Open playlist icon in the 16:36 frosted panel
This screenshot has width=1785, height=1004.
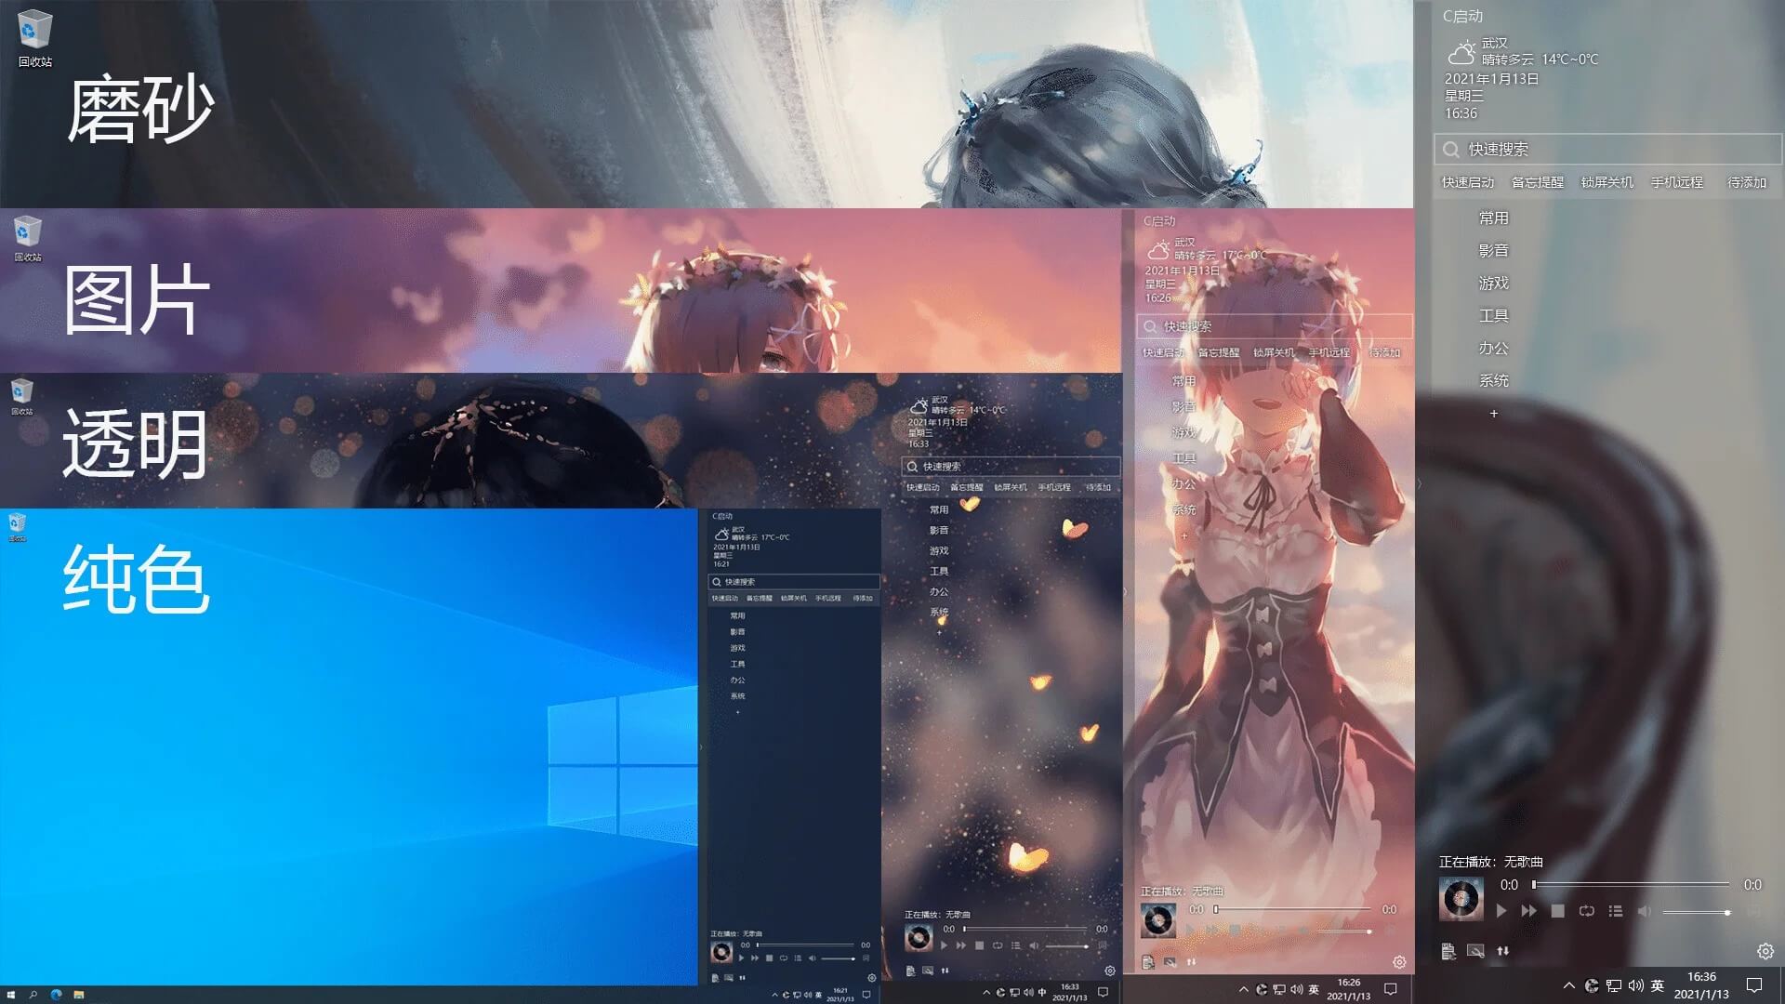point(1616,911)
